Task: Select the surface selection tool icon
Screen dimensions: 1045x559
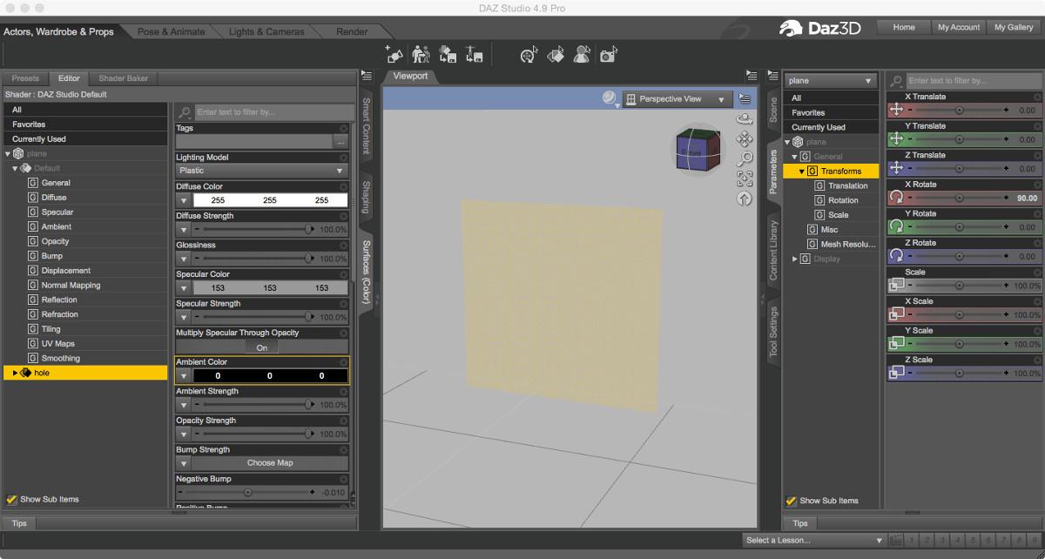Action: tap(556, 55)
